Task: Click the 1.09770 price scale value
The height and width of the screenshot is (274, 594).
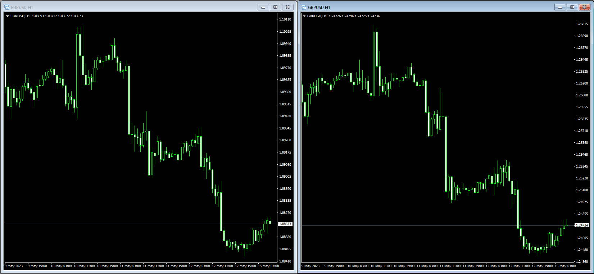Action: tap(285, 68)
